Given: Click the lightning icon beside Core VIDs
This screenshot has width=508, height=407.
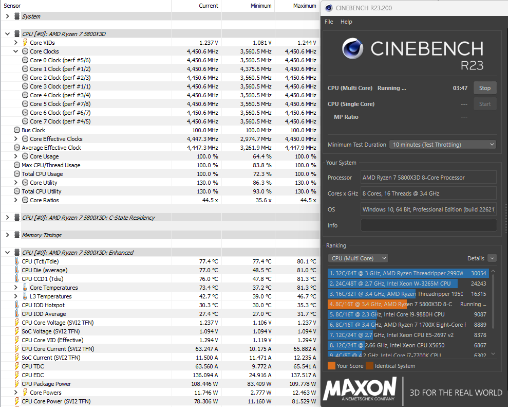Looking at the screenshot, I should (25, 43).
